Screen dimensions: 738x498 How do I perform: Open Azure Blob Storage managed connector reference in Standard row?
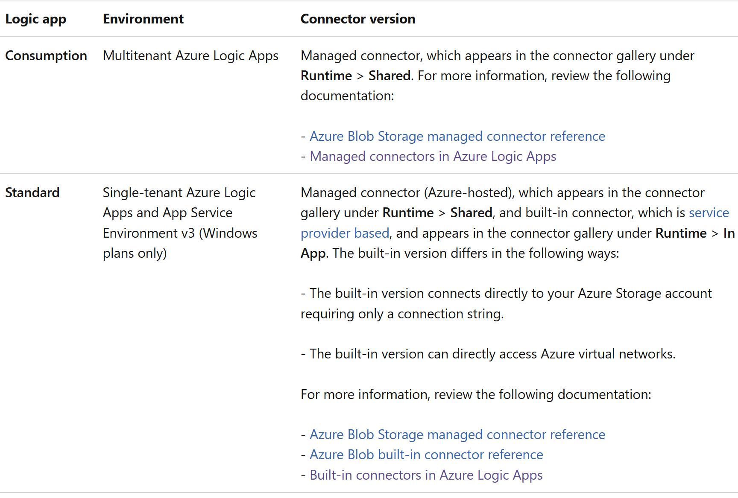point(457,434)
